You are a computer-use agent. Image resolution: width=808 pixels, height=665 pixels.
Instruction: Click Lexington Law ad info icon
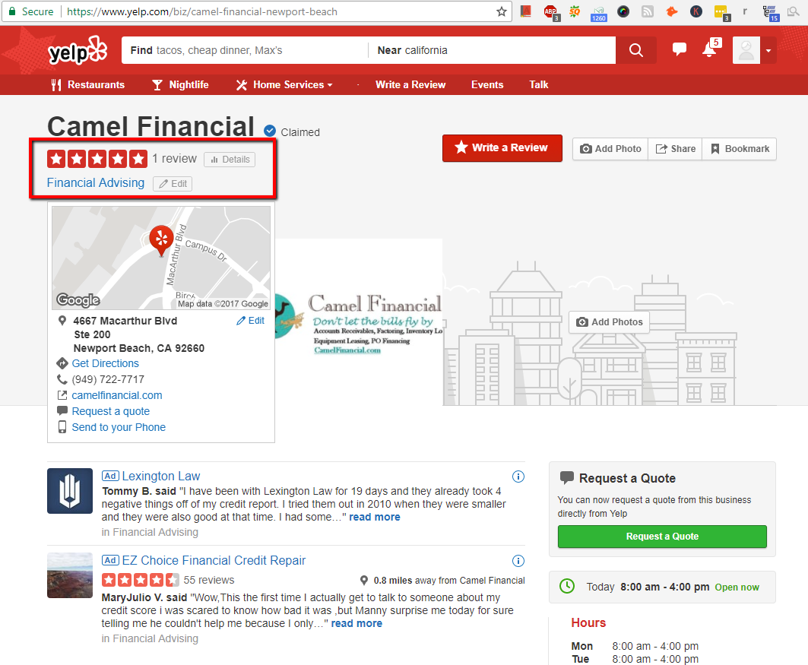(x=518, y=477)
